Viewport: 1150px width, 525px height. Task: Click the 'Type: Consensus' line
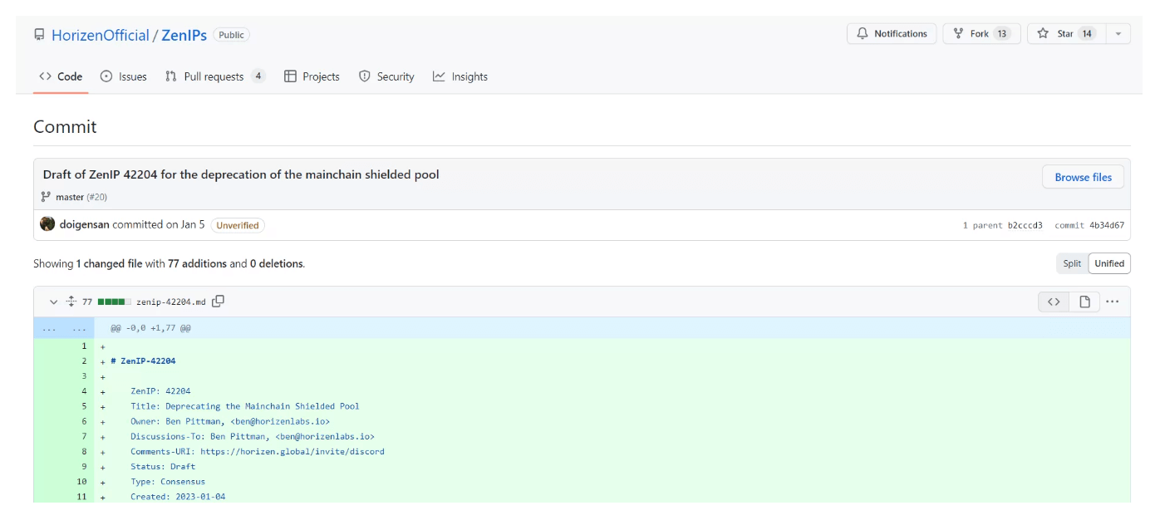(168, 481)
